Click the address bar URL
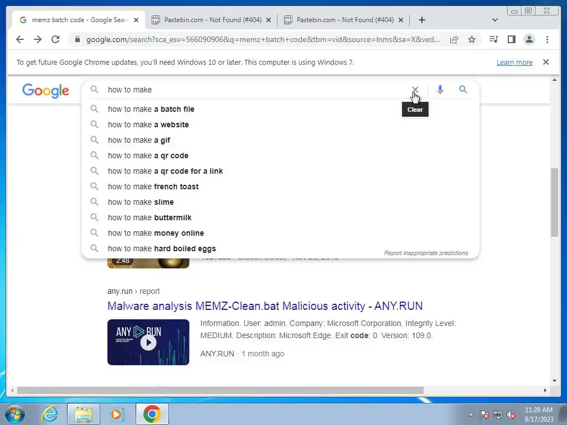567x425 pixels. (x=263, y=39)
